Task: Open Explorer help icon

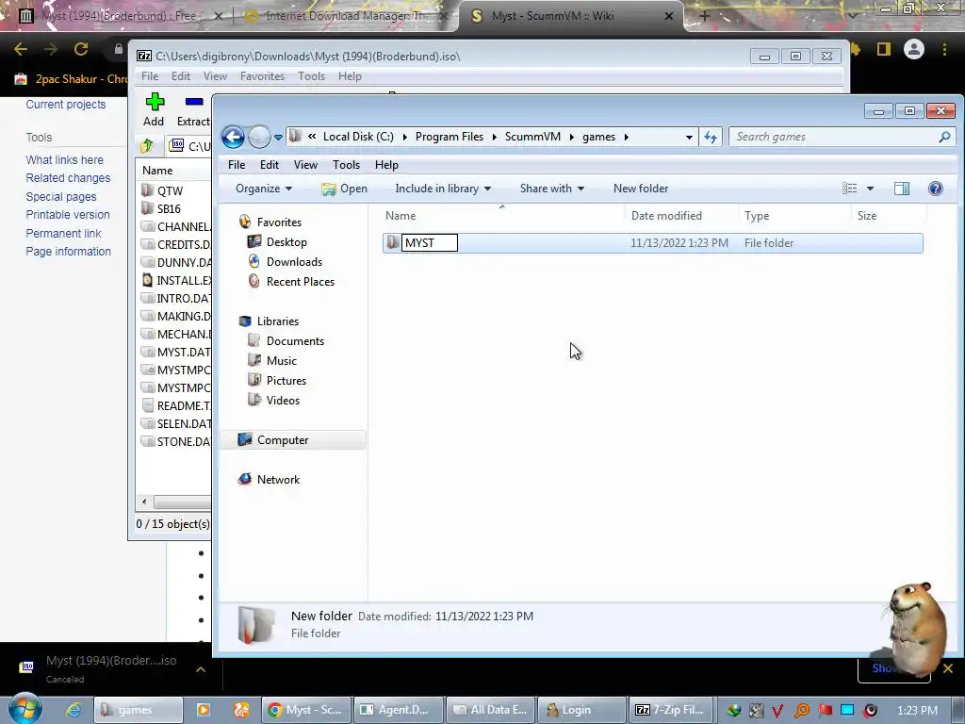Action: (936, 189)
